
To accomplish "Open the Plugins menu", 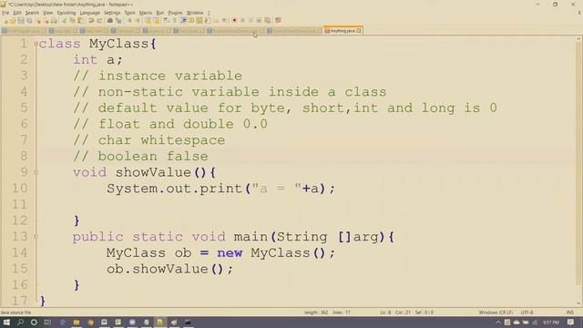I will 175,13.
